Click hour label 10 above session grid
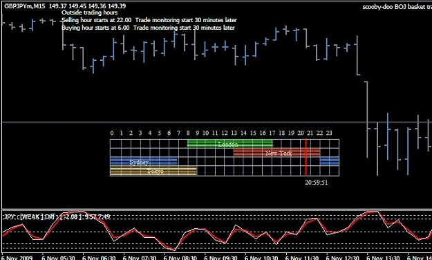This screenshot has height=260, width=432. 205,133
